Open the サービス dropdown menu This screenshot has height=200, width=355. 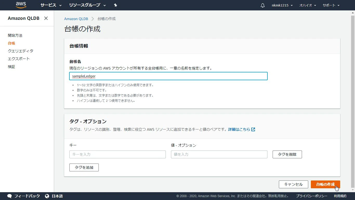point(51,5)
